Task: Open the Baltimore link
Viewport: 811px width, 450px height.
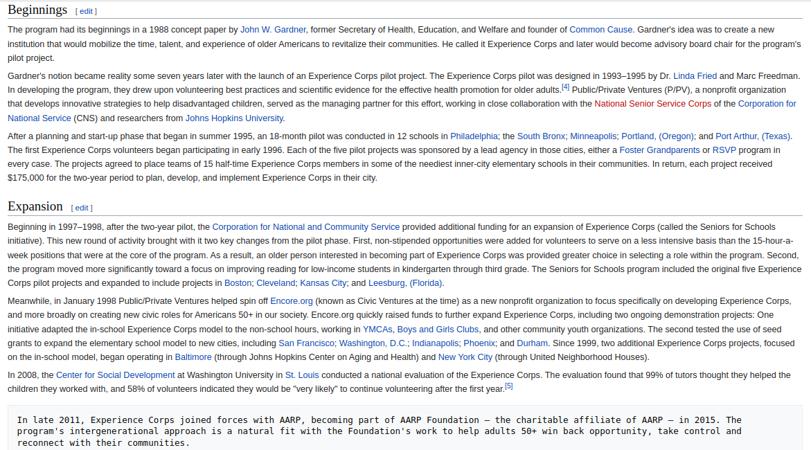Action: point(193,357)
